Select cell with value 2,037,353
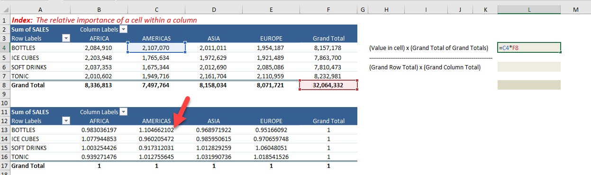Image resolution: width=591 pixels, height=175 pixels. 99,67
